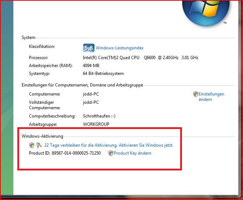
Task: Open Einstellungen ändern link
Action: point(211,97)
